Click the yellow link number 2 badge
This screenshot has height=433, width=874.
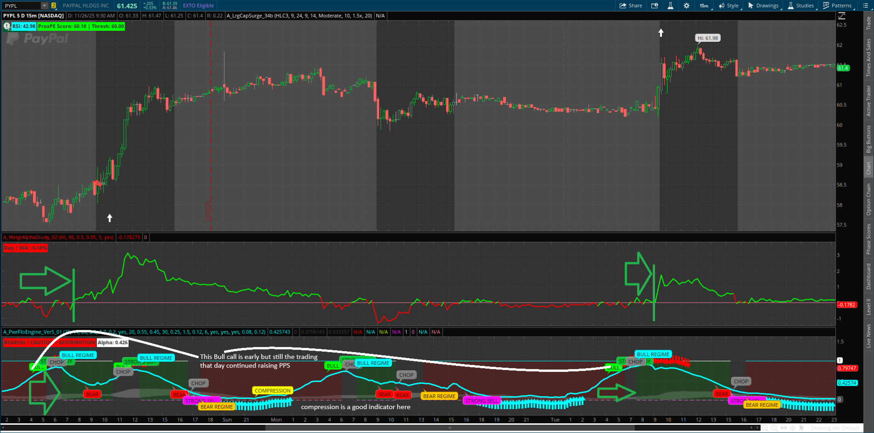point(54,6)
